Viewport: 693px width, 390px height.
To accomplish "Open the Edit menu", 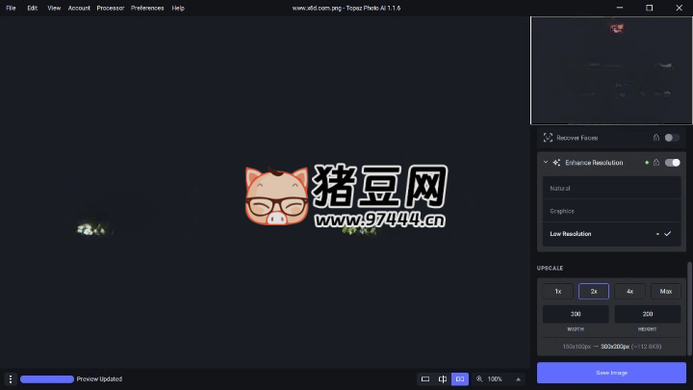I will coord(33,8).
